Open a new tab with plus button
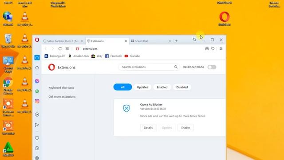284x160 pixels. 176,41
